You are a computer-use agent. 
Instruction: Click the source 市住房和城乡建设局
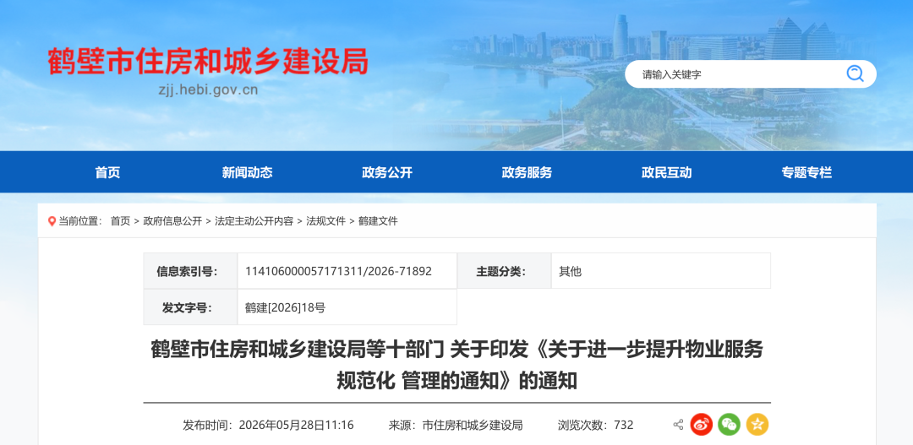click(473, 426)
